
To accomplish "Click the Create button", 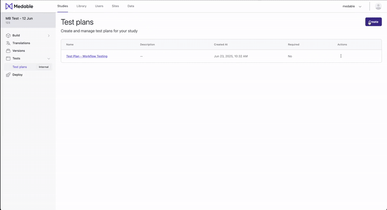I will [373, 22].
